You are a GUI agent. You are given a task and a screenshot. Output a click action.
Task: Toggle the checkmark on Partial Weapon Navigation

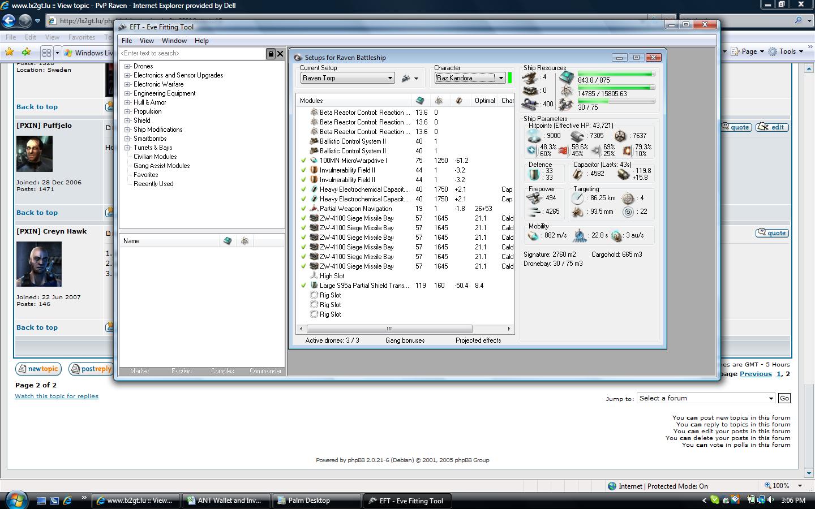point(304,209)
